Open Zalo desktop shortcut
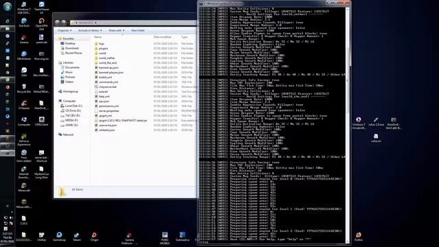This screenshot has width=439, height=247. point(24,72)
